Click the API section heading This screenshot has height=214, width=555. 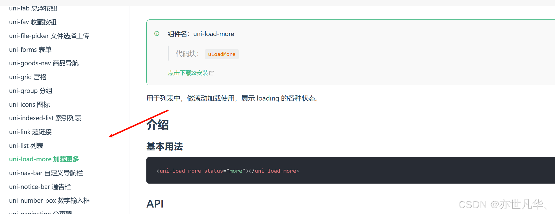pyautogui.click(x=155, y=204)
